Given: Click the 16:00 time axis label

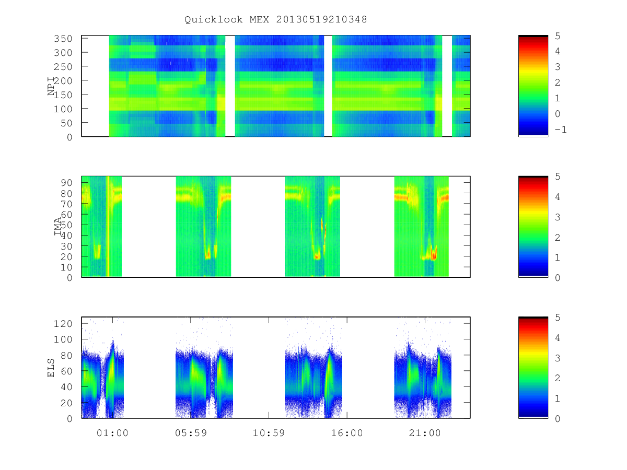Looking at the screenshot, I should tap(347, 433).
